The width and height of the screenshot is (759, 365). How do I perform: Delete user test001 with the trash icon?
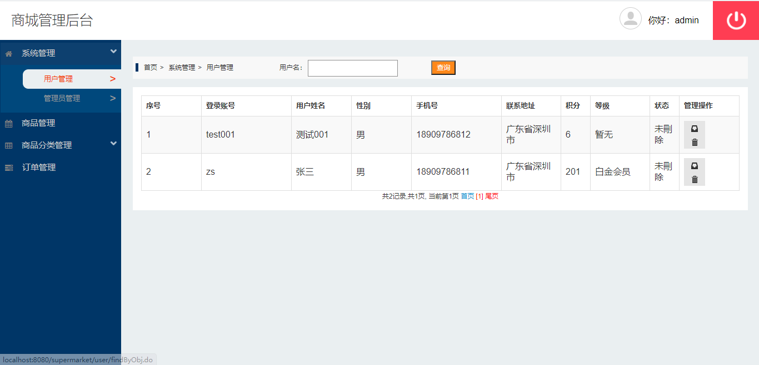coord(695,142)
